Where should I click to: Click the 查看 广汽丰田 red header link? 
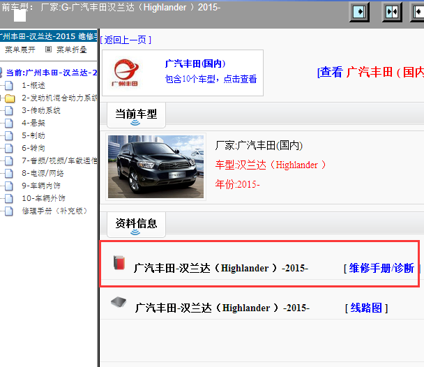pos(370,72)
